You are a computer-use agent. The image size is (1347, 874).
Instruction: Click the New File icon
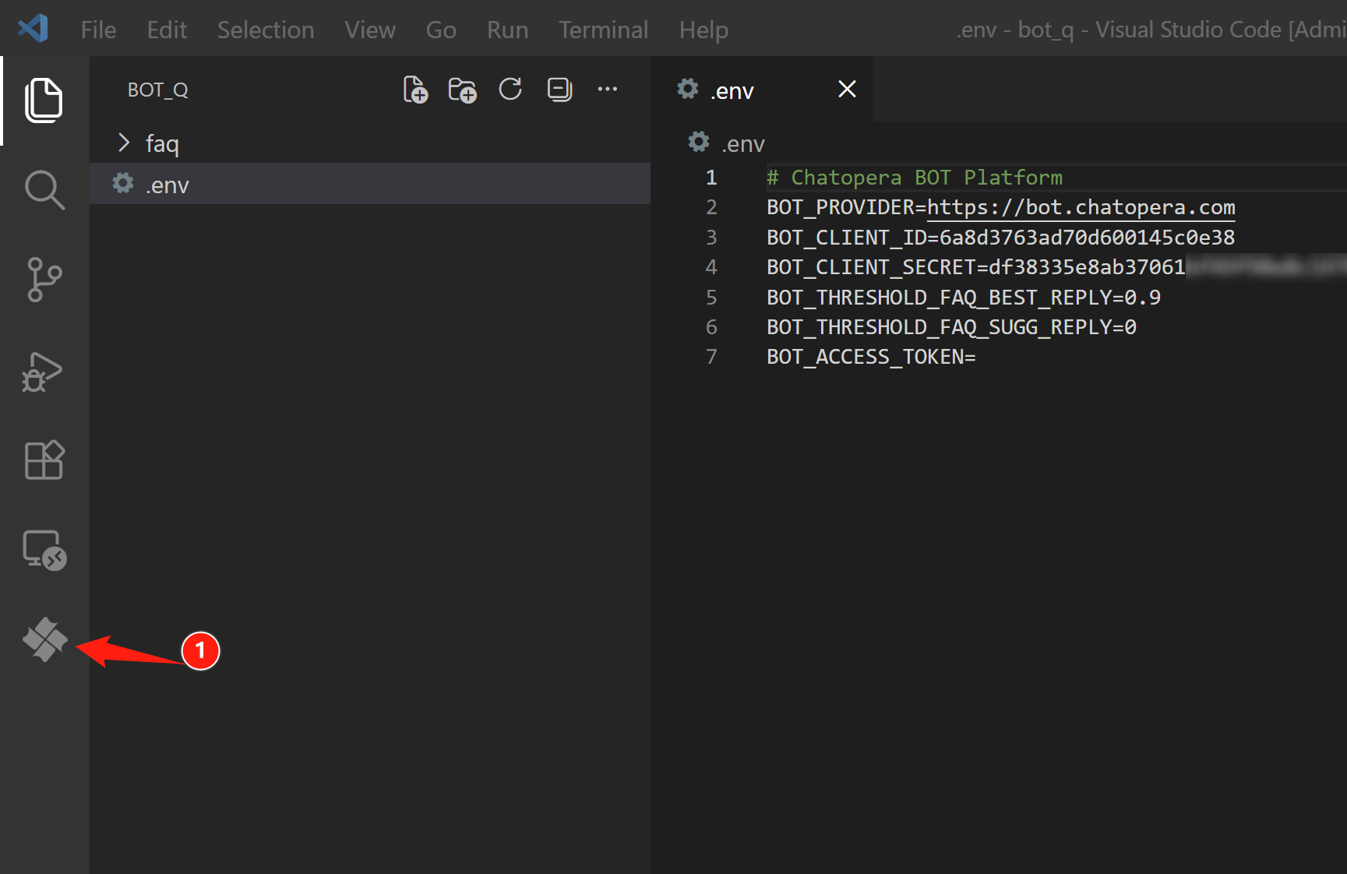tap(415, 90)
